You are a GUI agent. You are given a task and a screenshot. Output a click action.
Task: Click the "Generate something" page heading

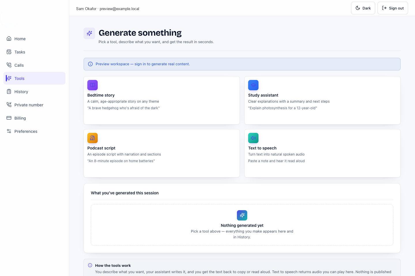coord(140,33)
